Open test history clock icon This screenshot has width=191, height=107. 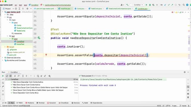(38, 76)
